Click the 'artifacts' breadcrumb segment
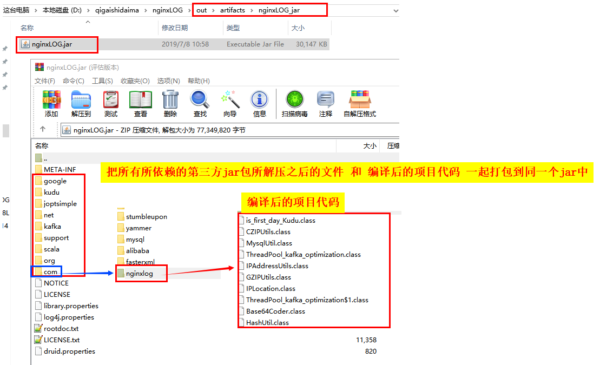Screen dimensions: 600x365 (232, 10)
